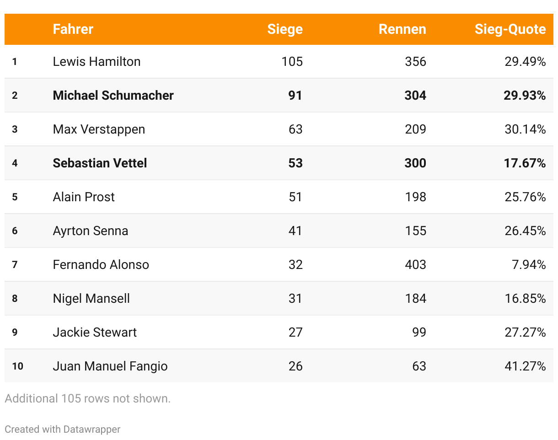
Task: Select the Alain Prost name cell
Action: click(x=84, y=197)
